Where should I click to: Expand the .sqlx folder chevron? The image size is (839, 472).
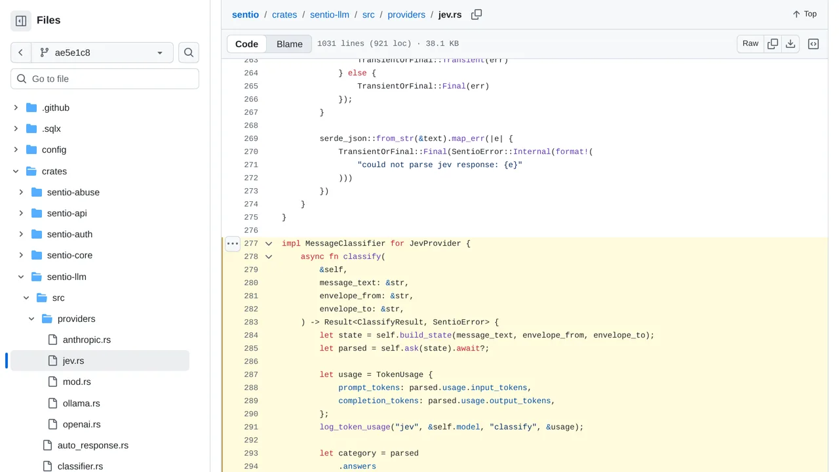tap(16, 128)
